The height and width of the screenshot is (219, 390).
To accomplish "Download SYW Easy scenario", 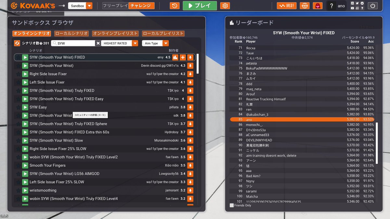I will (190, 107).
